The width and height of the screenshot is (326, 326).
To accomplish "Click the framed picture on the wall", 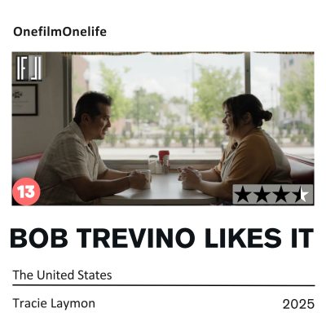I will [x=24, y=99].
